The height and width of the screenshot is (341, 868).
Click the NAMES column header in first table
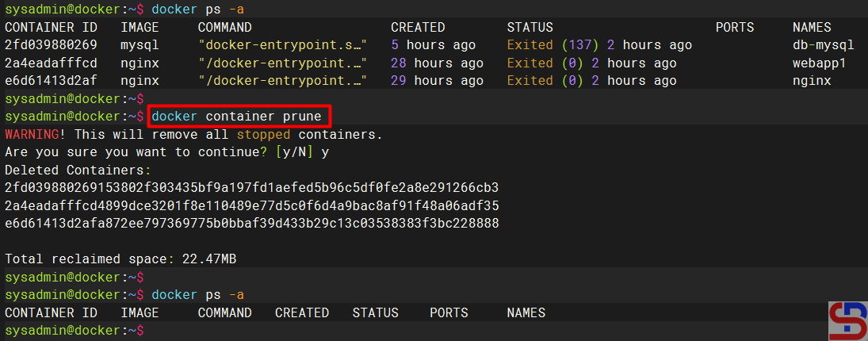[x=812, y=27]
